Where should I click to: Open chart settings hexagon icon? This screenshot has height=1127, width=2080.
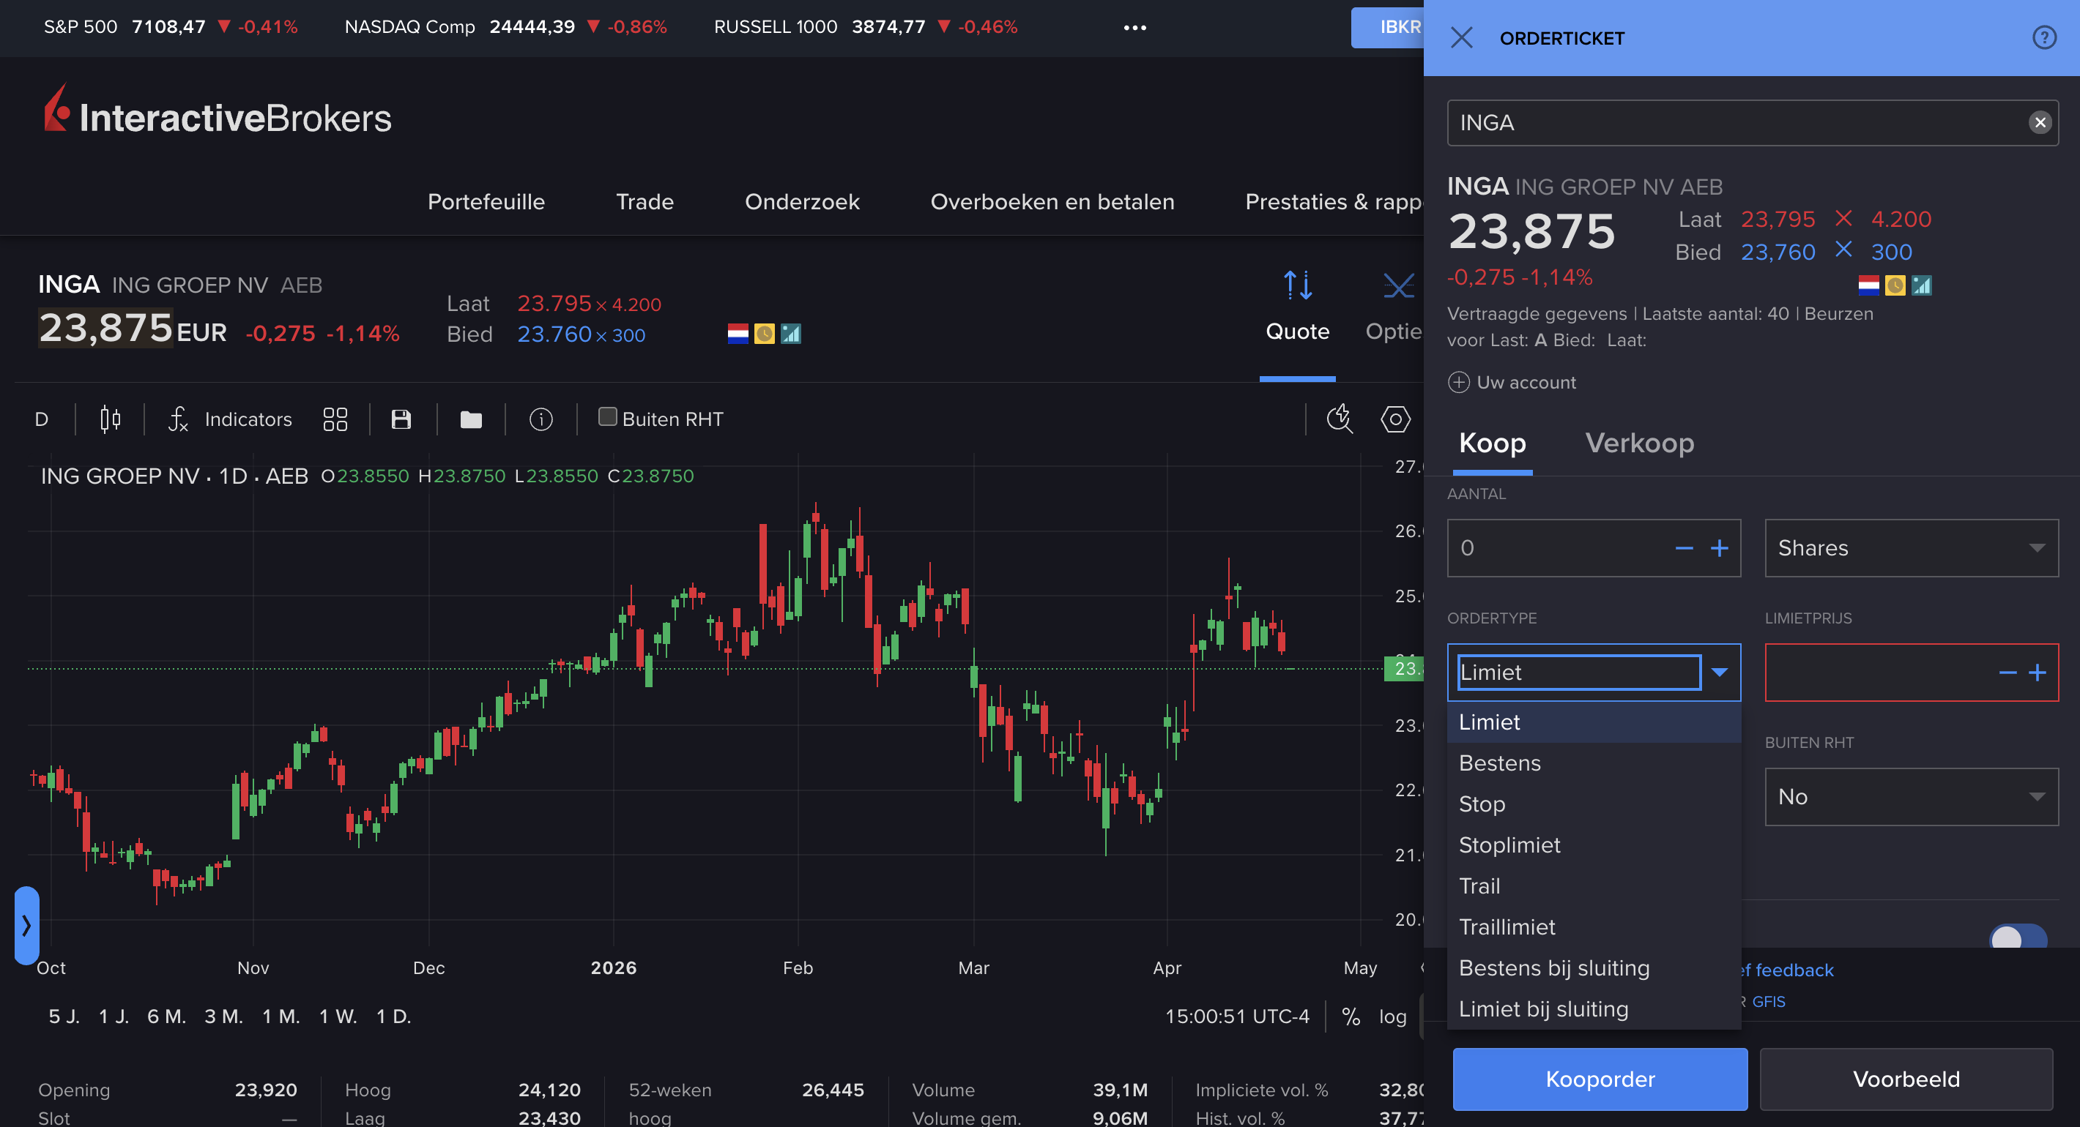pos(1395,419)
